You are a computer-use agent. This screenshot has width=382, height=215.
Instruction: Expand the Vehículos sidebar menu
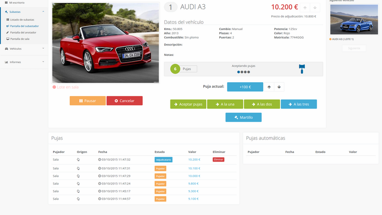coord(24,49)
